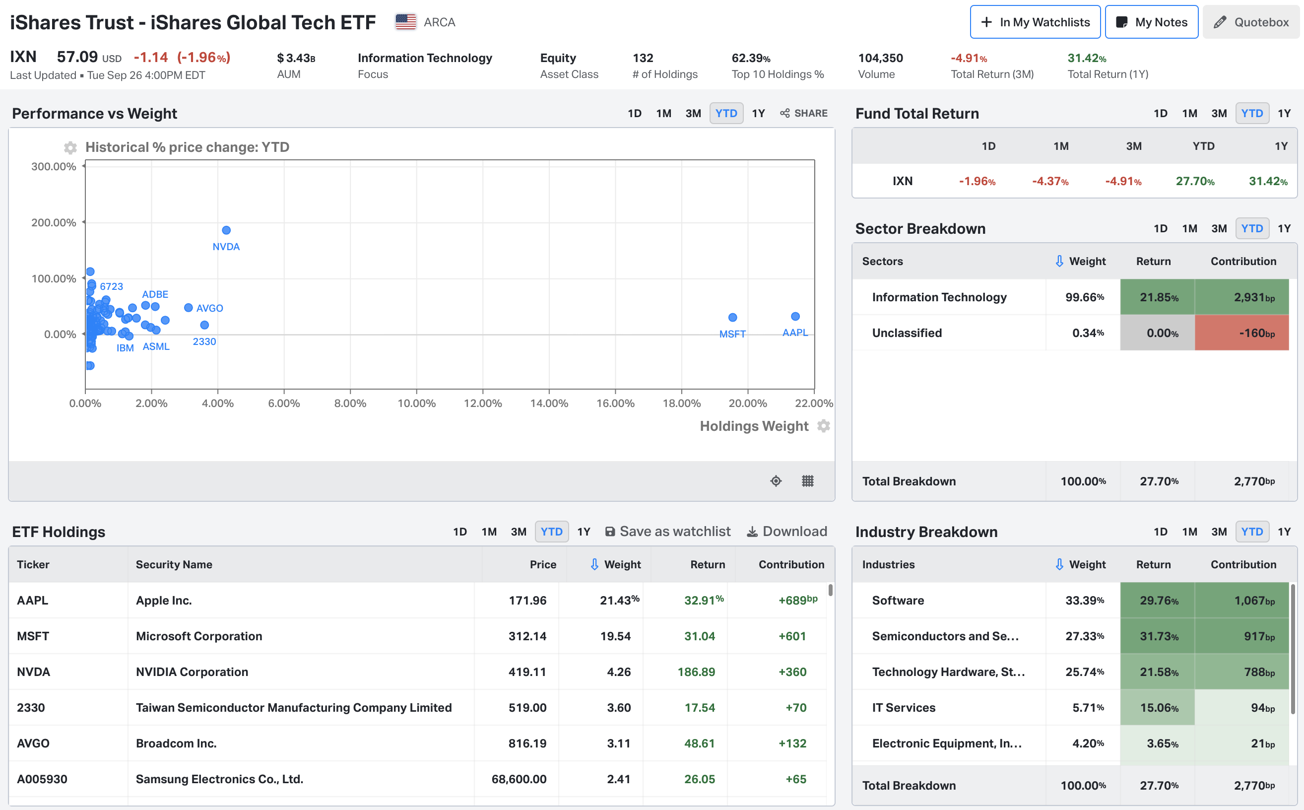Select 1Y in Fund Total Return
The height and width of the screenshot is (810, 1304).
tap(1284, 113)
